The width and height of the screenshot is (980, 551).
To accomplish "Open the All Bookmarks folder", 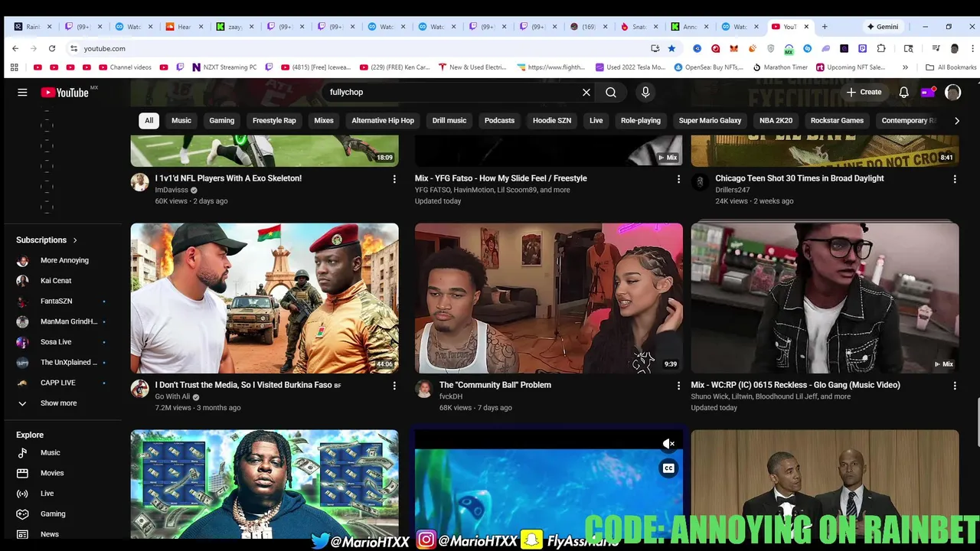I will coord(951,67).
